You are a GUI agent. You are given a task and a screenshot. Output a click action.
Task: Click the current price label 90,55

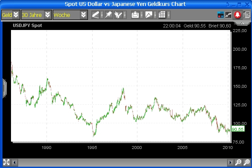coord(238,129)
